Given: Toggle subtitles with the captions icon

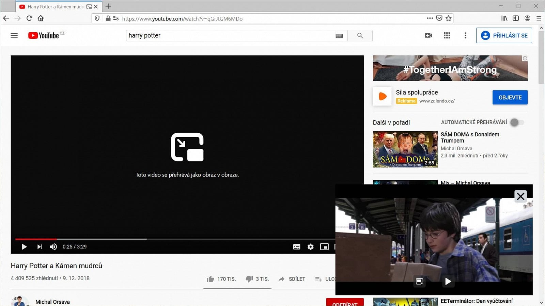Looking at the screenshot, I should [x=297, y=247].
